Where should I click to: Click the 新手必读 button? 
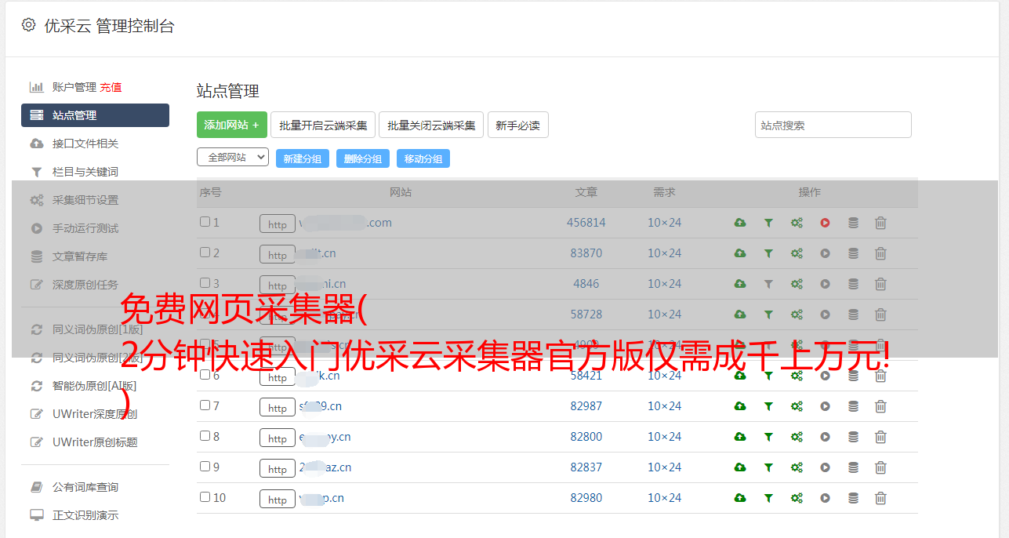[517, 125]
